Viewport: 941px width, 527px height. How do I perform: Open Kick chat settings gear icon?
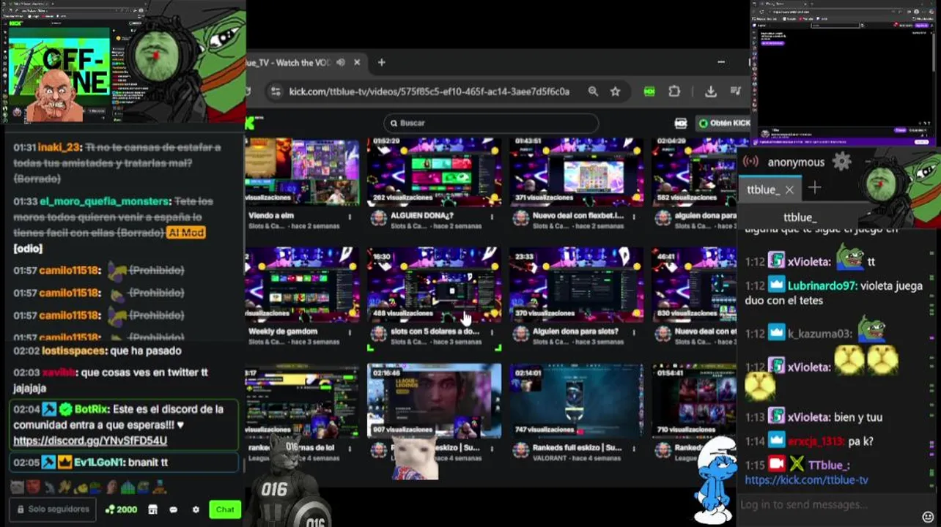coord(196,509)
